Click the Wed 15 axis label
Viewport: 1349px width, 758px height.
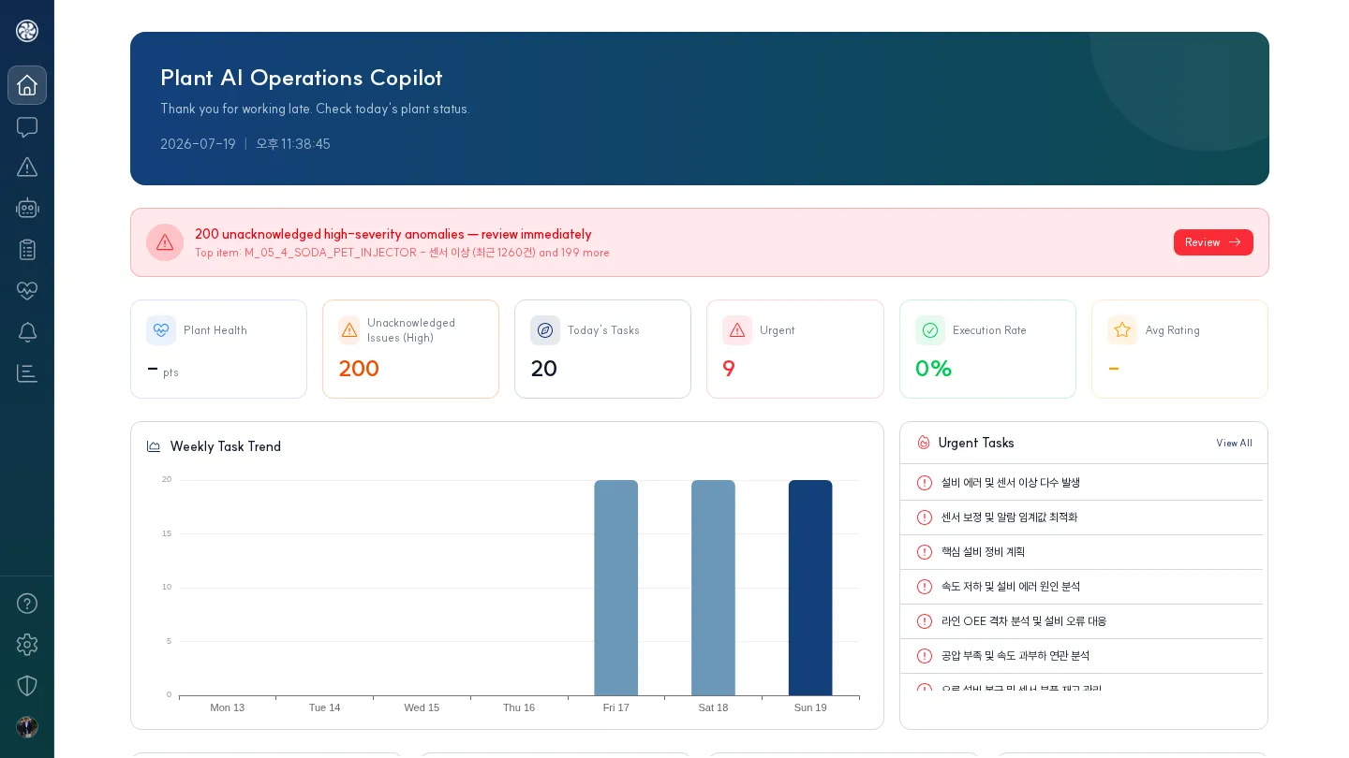[422, 707]
